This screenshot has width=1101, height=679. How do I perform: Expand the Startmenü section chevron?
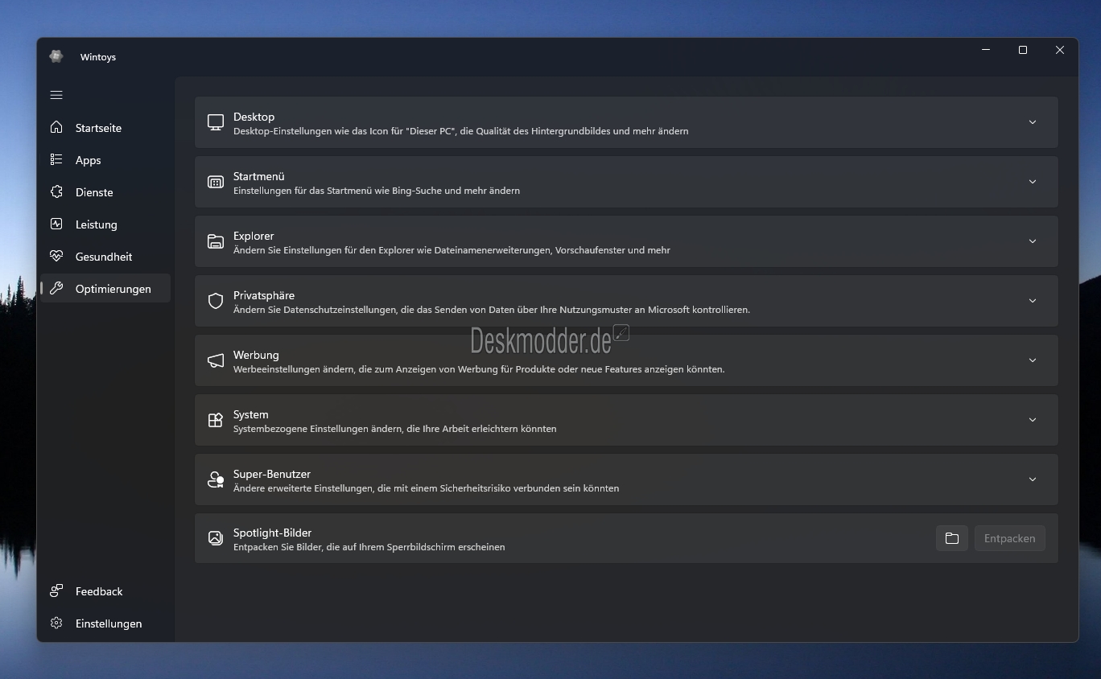point(1033,182)
